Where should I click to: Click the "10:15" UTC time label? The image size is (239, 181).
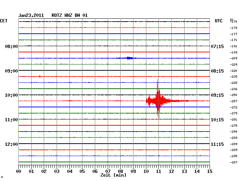pos(217,120)
